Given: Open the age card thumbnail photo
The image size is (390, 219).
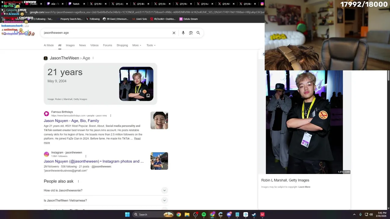Looking at the screenshot, I should tap(136, 84).
